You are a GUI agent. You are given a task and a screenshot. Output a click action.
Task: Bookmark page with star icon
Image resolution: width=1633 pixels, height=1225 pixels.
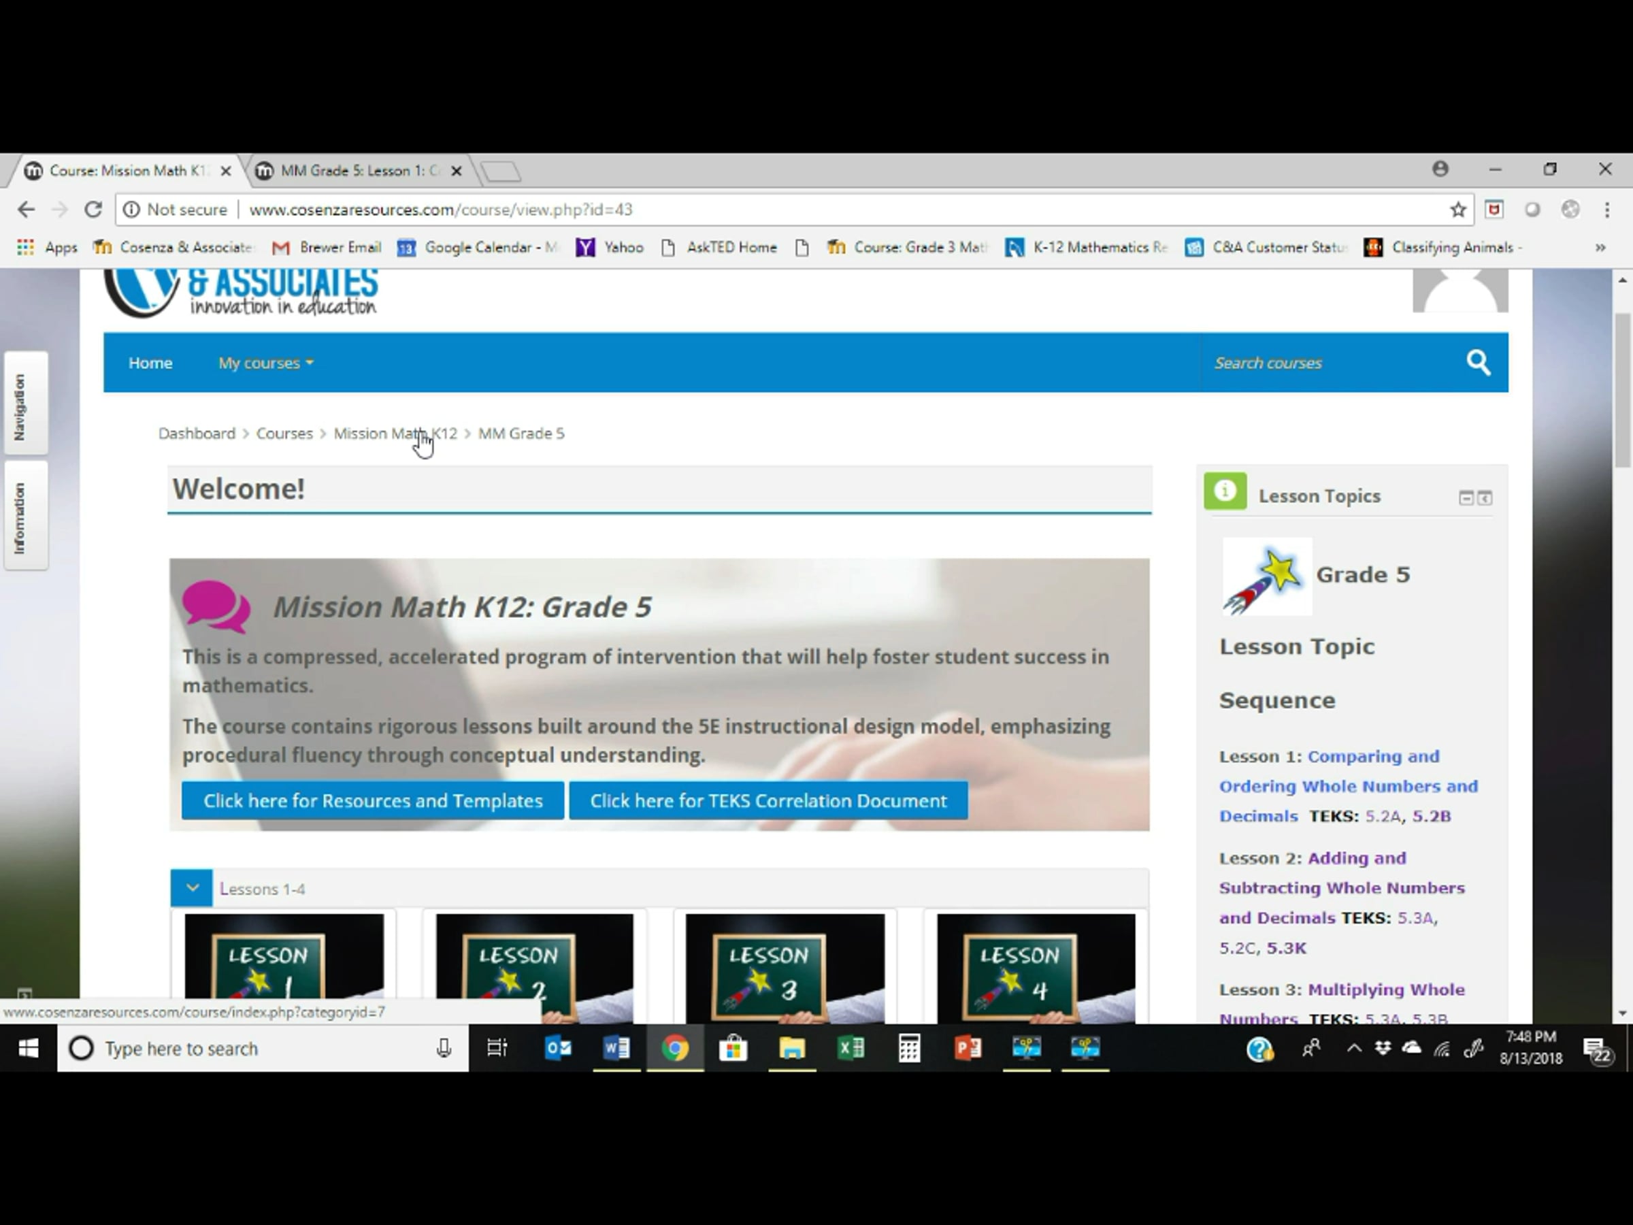click(x=1457, y=210)
